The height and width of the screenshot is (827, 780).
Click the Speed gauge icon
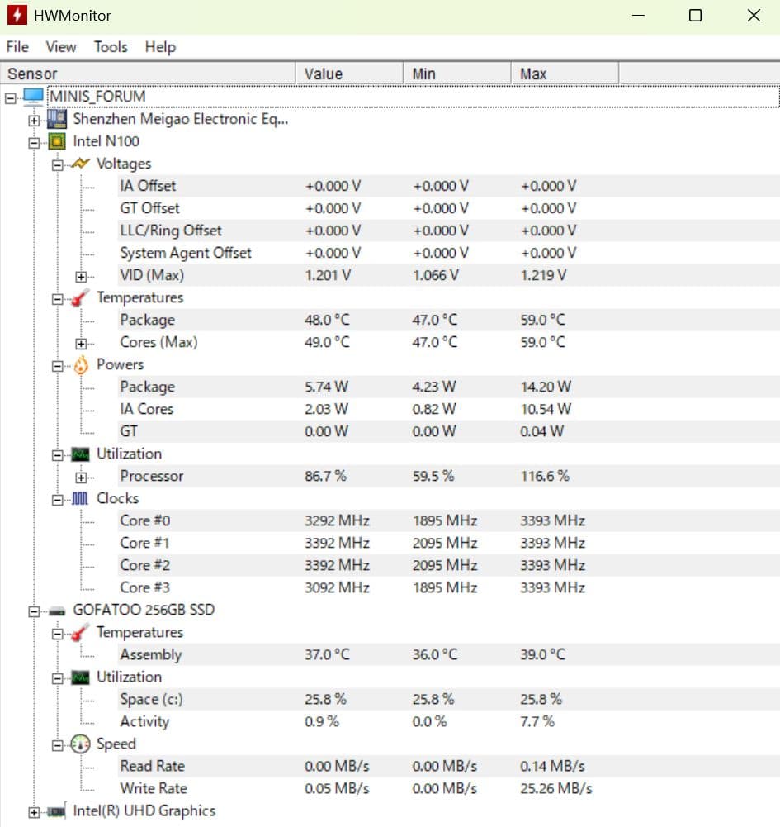[x=81, y=744]
